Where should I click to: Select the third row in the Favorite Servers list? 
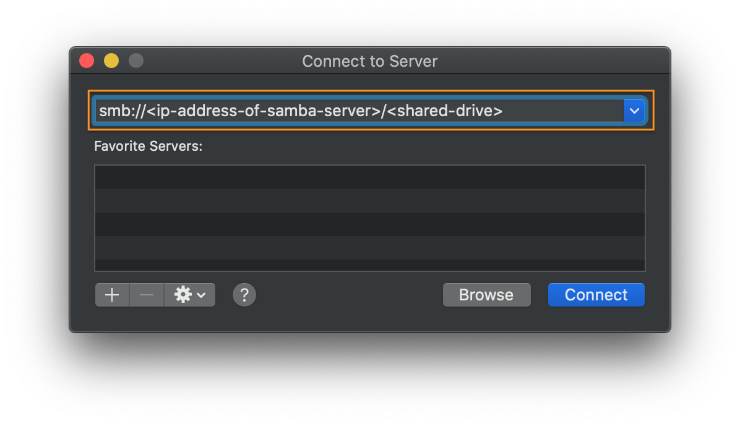click(370, 224)
